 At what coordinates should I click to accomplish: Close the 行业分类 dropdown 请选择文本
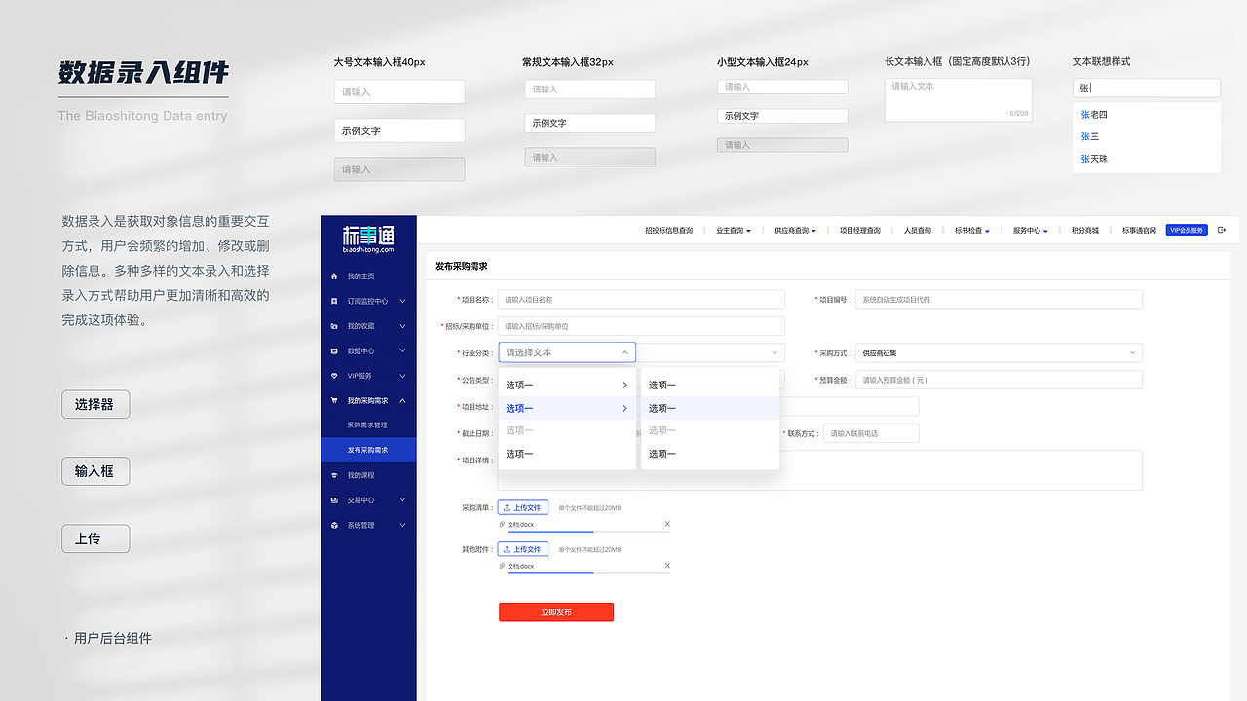pos(567,352)
